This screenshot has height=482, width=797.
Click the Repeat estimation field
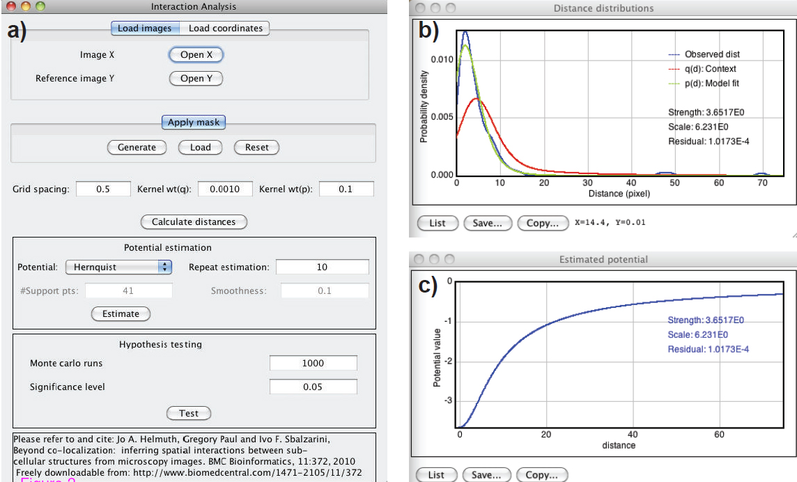[322, 267]
